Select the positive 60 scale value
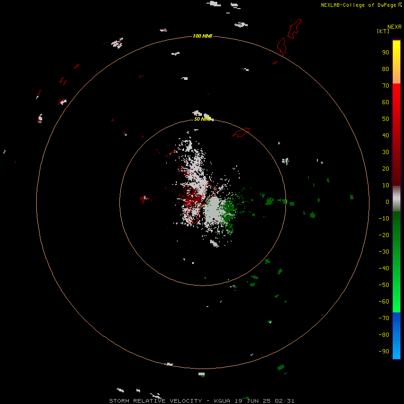The height and width of the screenshot is (404, 404). pyautogui.click(x=386, y=102)
